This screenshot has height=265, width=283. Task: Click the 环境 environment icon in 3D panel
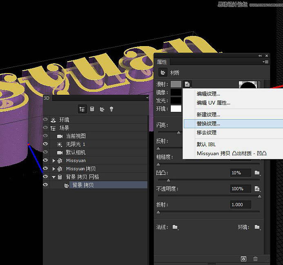click(53, 120)
